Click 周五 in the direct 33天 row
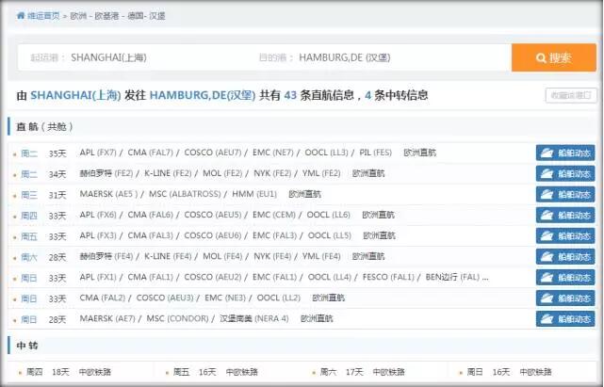 pyautogui.click(x=29, y=236)
